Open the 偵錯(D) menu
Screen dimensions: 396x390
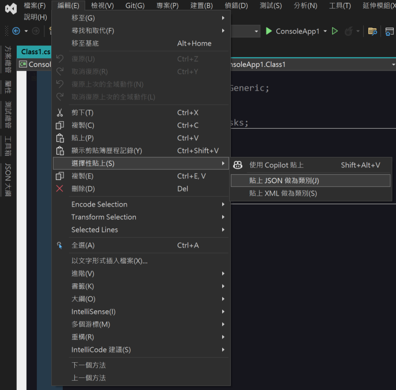236,5
